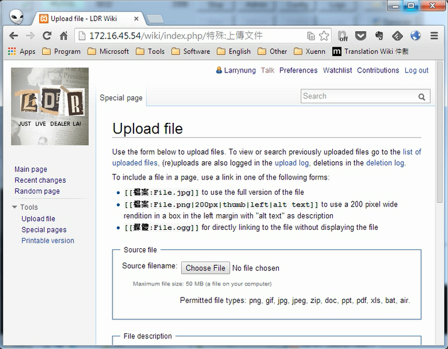Open Random page in sidebar

tap(37, 191)
